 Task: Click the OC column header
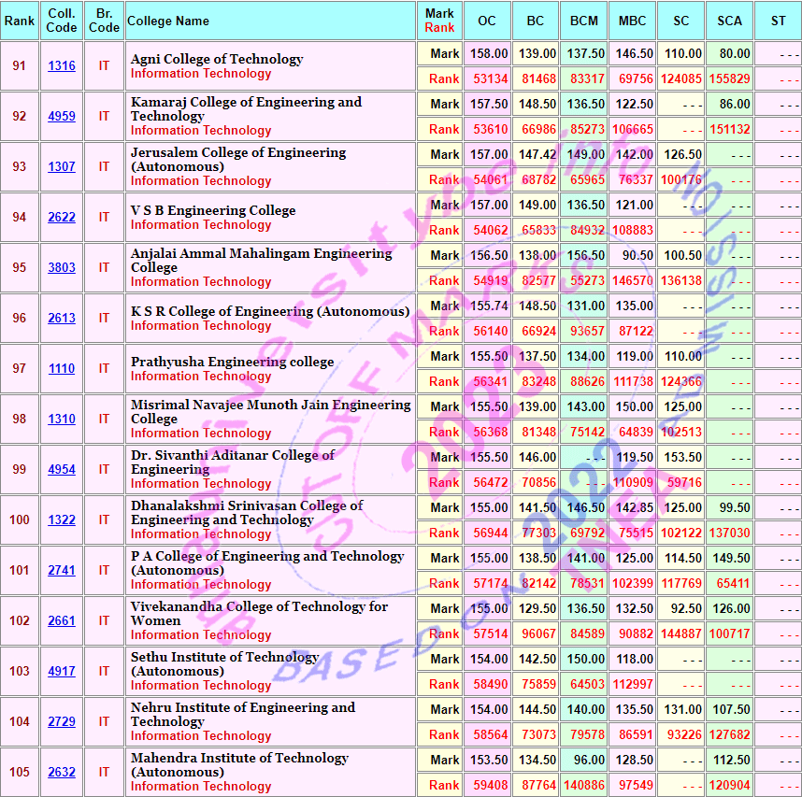click(487, 21)
